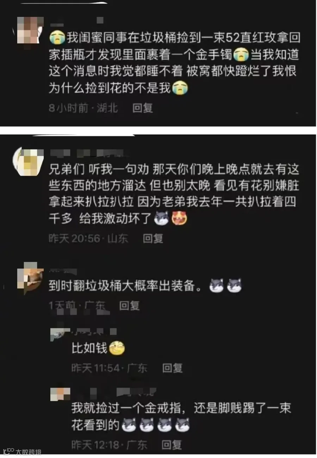The height and width of the screenshot is (458, 317).
Task: Reply to the 翻垃圾桶 comment from Guangdong
Action: coord(129,305)
